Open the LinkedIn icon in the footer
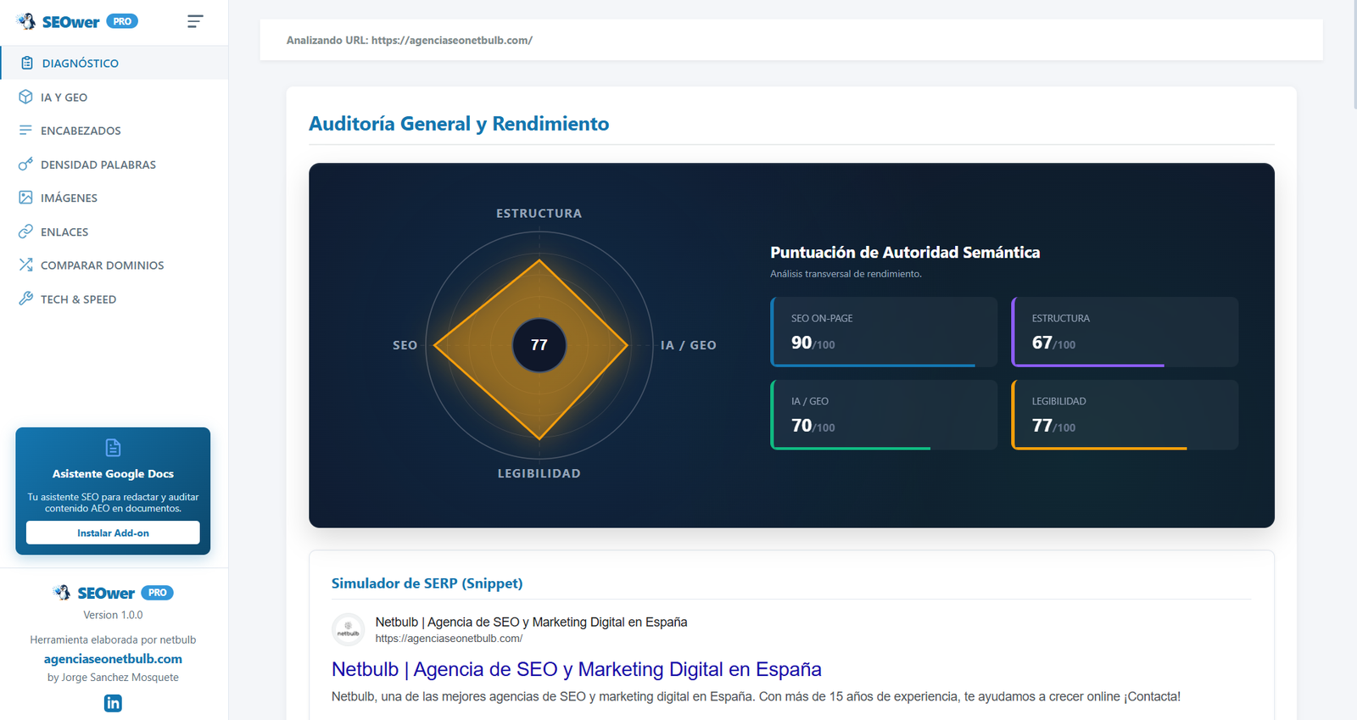Screen dimensions: 1357x720 [113, 703]
